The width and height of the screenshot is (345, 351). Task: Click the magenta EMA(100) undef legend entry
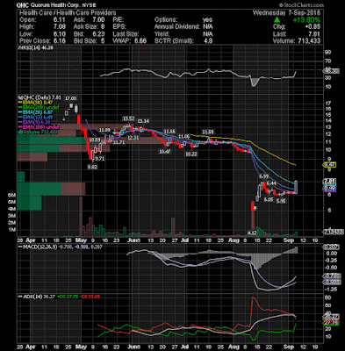[x=39, y=127]
